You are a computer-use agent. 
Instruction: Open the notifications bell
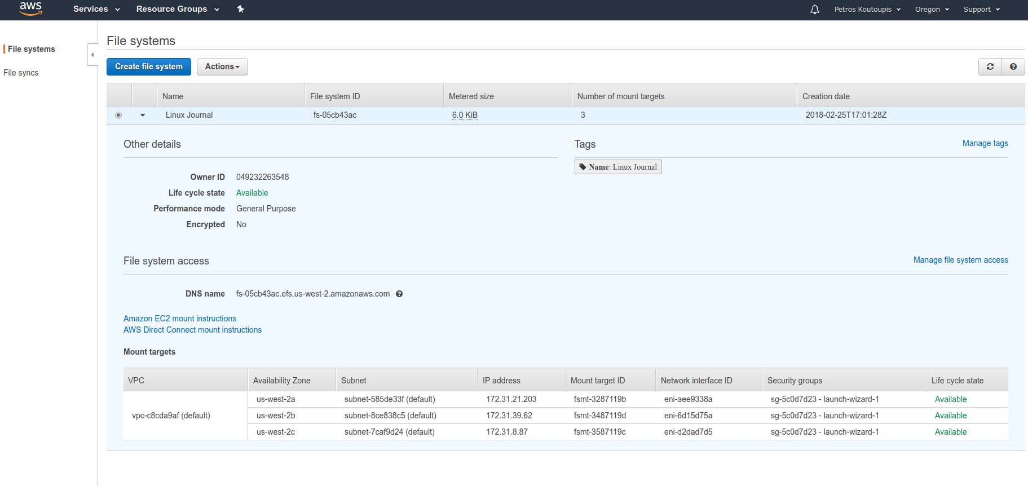pos(814,10)
